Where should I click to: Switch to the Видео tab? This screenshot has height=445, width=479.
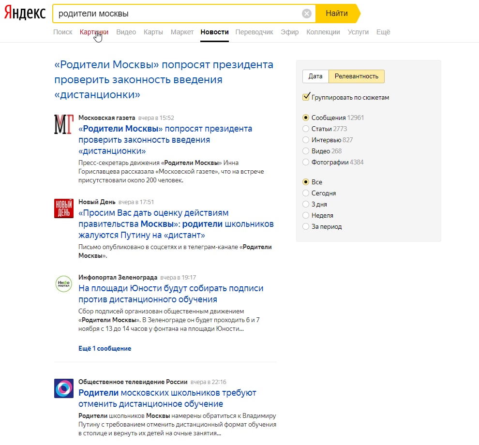point(126,32)
